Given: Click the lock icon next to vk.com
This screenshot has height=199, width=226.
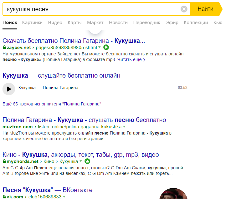Looking at the screenshot, I should tap(4, 196).
